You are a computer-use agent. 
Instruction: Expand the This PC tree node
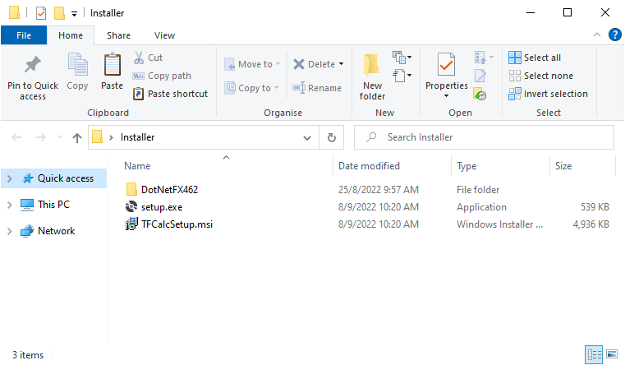click(x=9, y=205)
